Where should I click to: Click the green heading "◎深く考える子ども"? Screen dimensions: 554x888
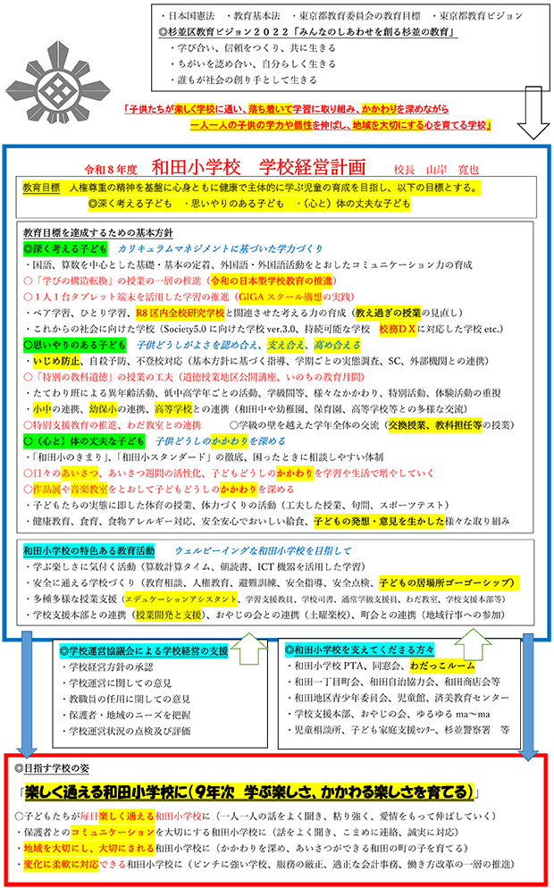pyautogui.click(x=65, y=248)
